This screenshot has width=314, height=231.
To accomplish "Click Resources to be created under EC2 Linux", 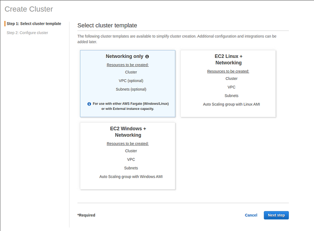I will [228, 71].
